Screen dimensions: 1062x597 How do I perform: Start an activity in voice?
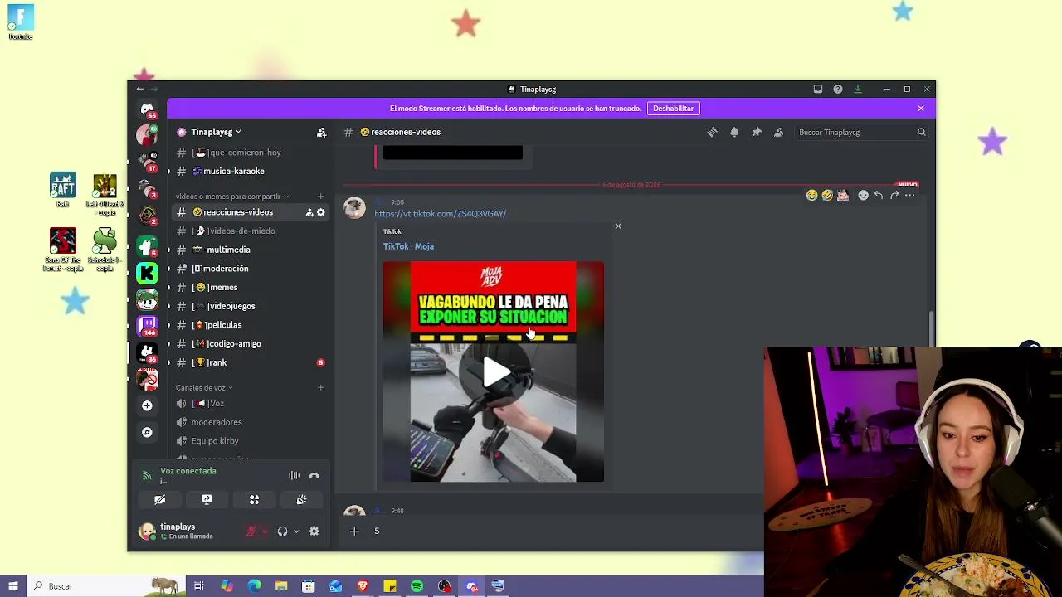(x=254, y=499)
